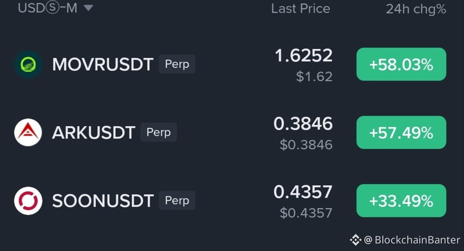Select the USDⓈ-M label

[47, 8]
